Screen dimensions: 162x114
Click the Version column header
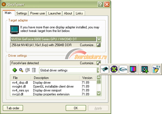88,78
